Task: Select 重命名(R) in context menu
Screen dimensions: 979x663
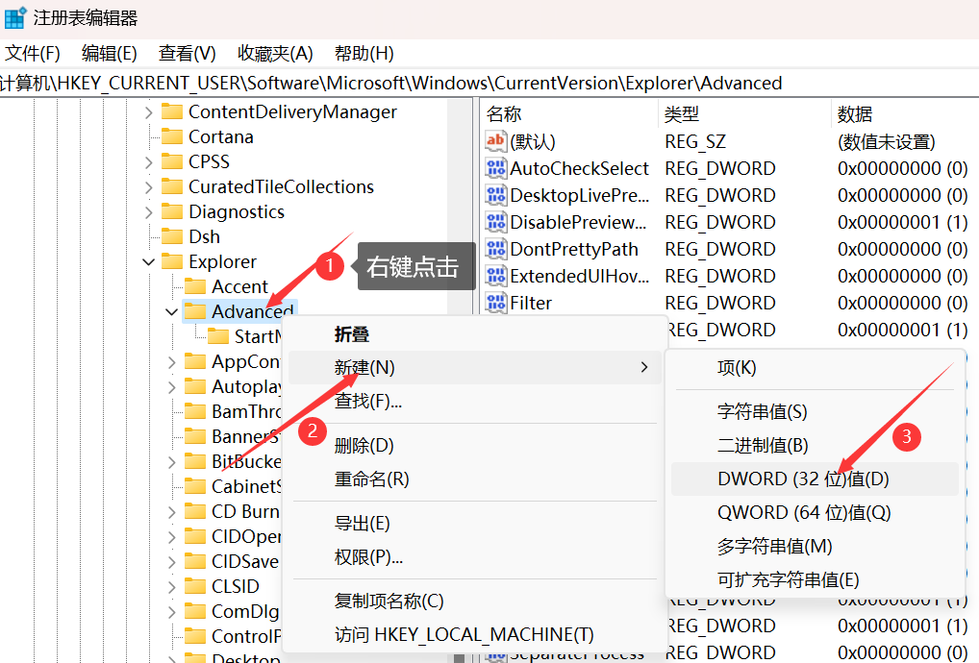Action: click(x=371, y=479)
